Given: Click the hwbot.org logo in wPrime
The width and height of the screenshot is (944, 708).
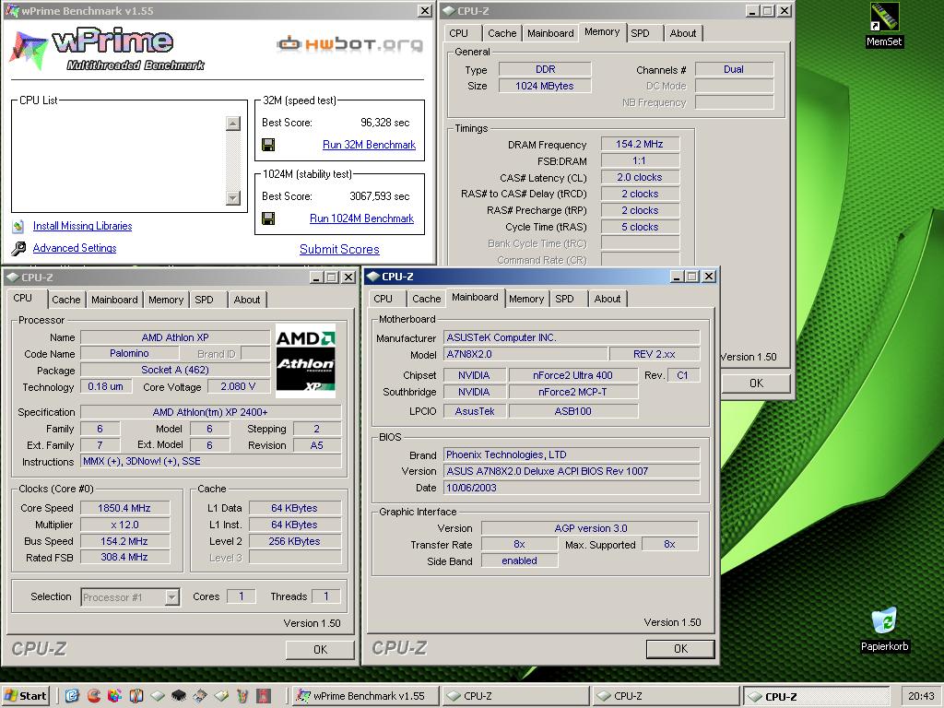Looking at the screenshot, I should [349, 44].
